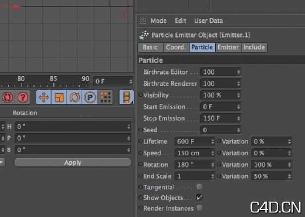Click the Tangential animation dot

[140, 187]
